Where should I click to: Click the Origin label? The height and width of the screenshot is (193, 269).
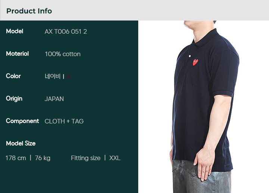(14, 99)
